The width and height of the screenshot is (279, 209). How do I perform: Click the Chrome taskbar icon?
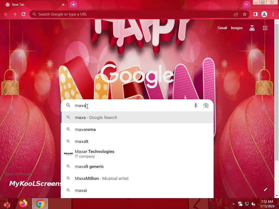(40, 204)
